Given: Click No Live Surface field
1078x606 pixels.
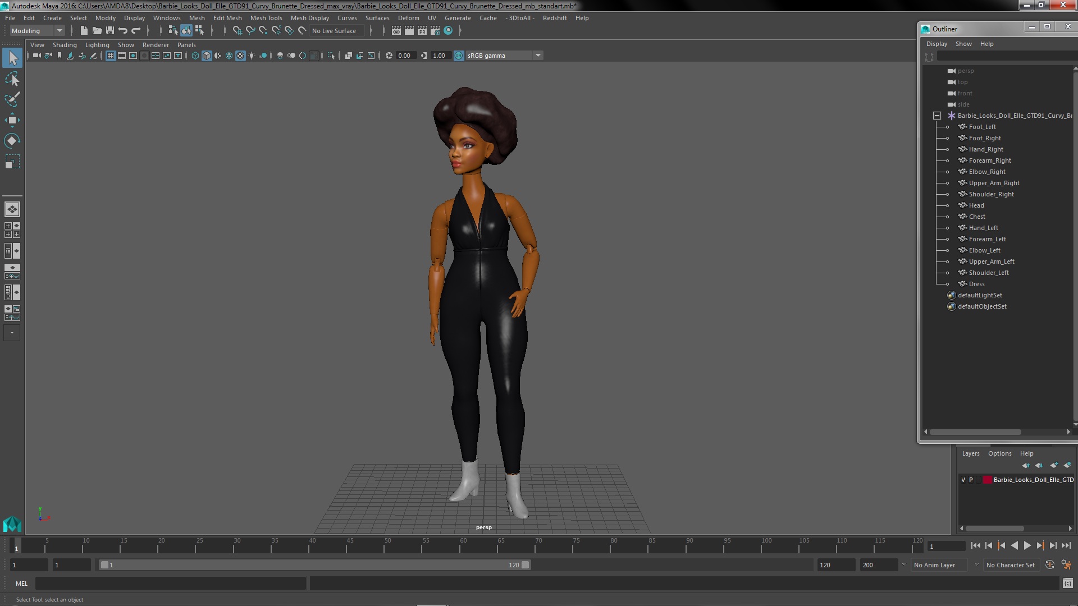Looking at the screenshot, I should coord(337,31).
